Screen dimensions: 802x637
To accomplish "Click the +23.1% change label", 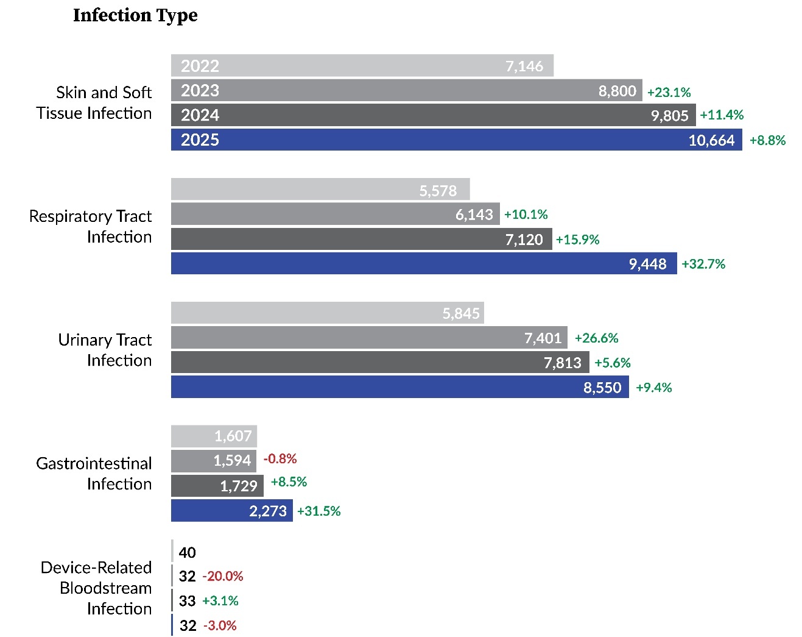I will (x=669, y=93).
